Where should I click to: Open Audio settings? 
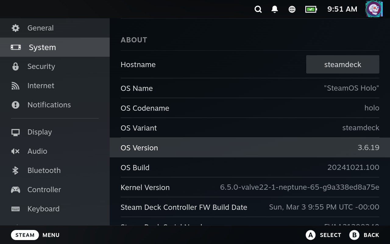point(55,151)
